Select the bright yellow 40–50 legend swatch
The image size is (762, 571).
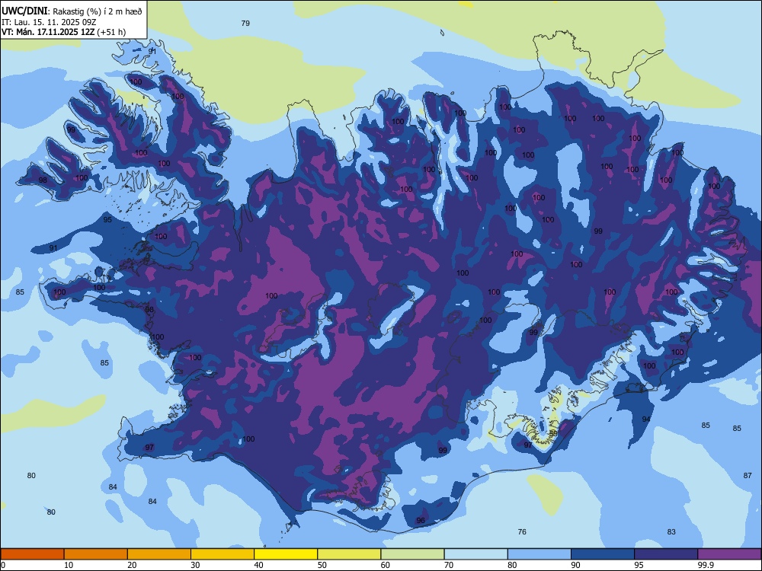click(286, 554)
